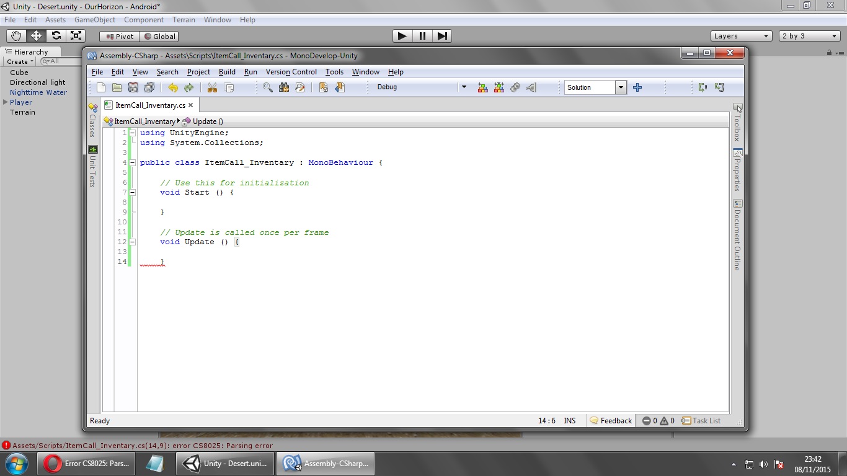The image size is (847, 476).
Task: Open Opera taskbar window button
Action: coord(87,464)
